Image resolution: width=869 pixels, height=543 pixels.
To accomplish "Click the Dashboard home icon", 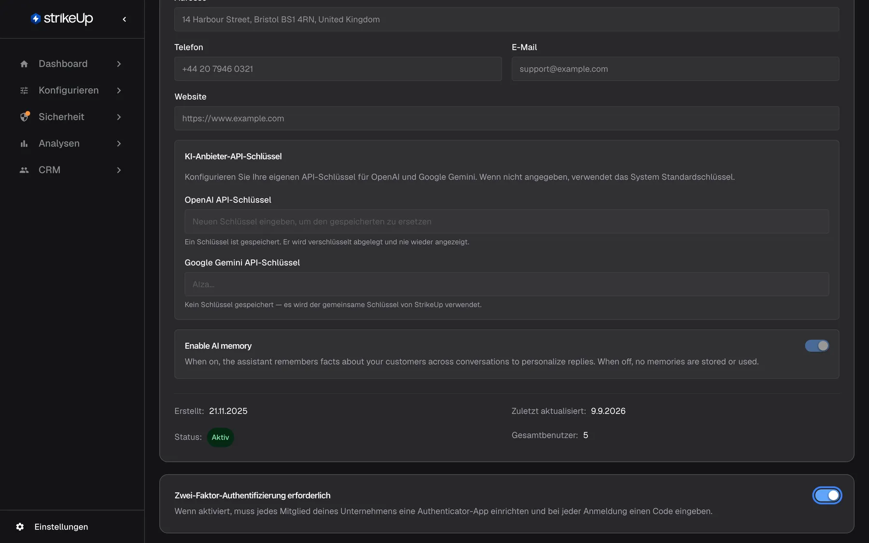I will click(x=24, y=64).
